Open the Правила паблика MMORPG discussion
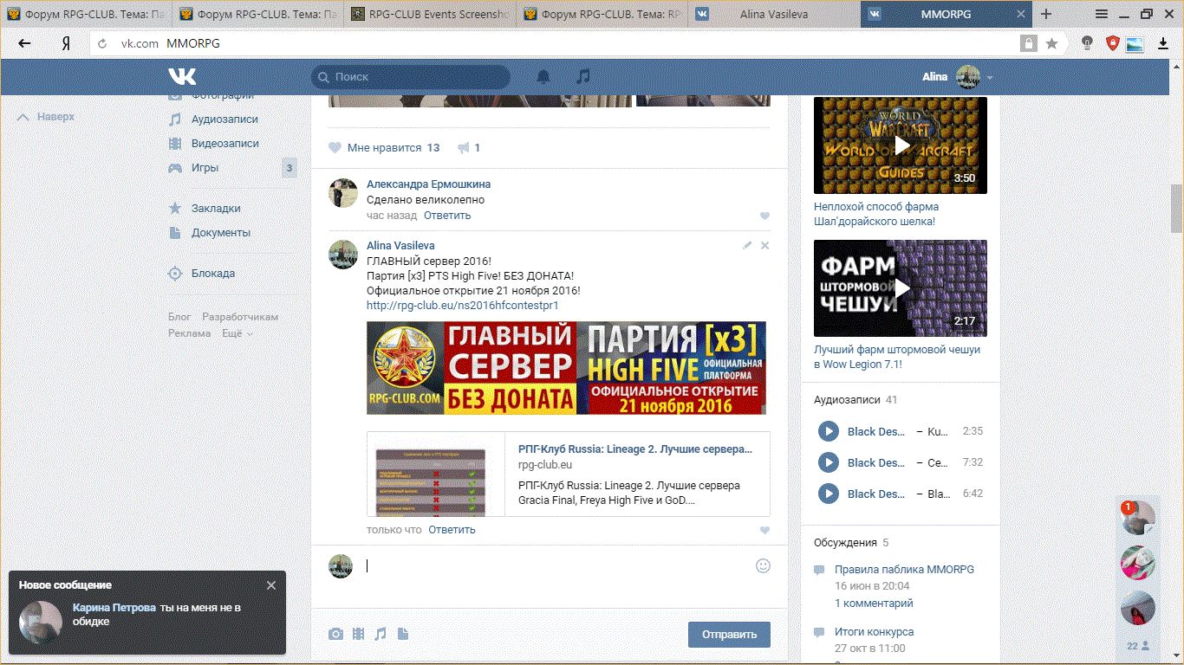The height and width of the screenshot is (665, 1184). [904, 570]
